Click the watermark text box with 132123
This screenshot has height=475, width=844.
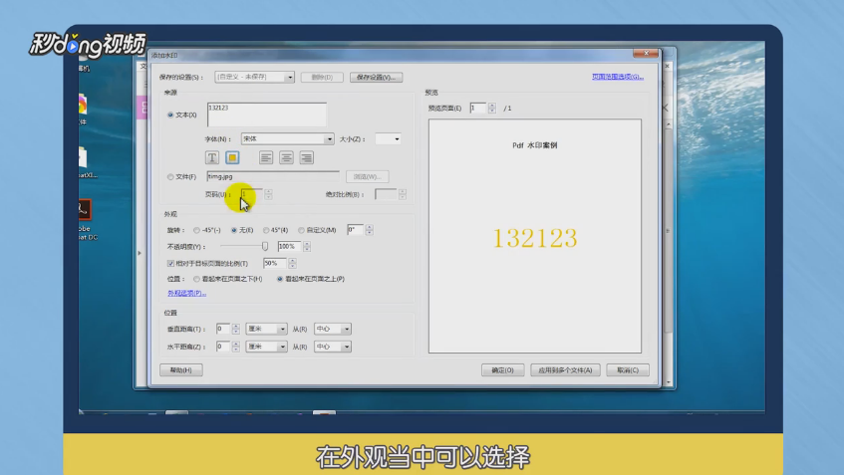point(267,115)
